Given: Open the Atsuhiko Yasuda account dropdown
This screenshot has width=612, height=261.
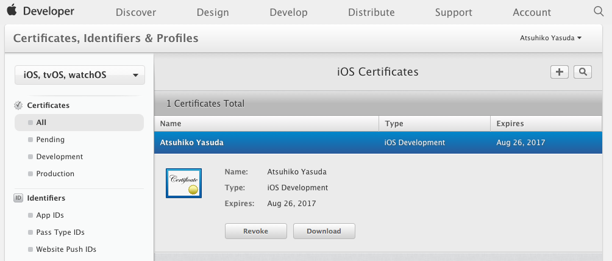Looking at the screenshot, I should (550, 38).
